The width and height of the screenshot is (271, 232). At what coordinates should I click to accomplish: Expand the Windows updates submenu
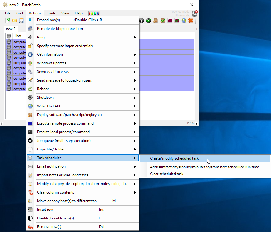point(83,63)
